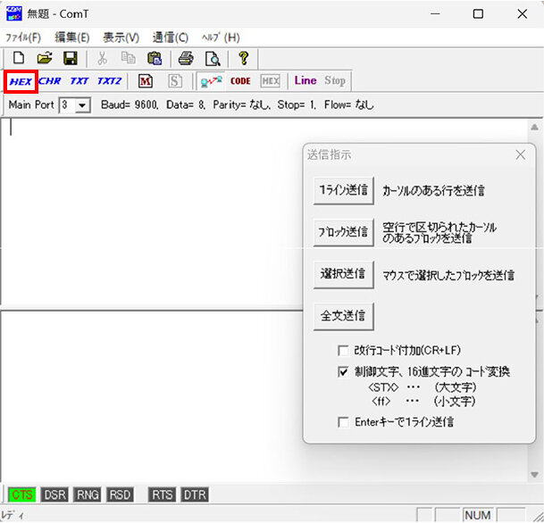Open help with the question mark icon

[243, 58]
